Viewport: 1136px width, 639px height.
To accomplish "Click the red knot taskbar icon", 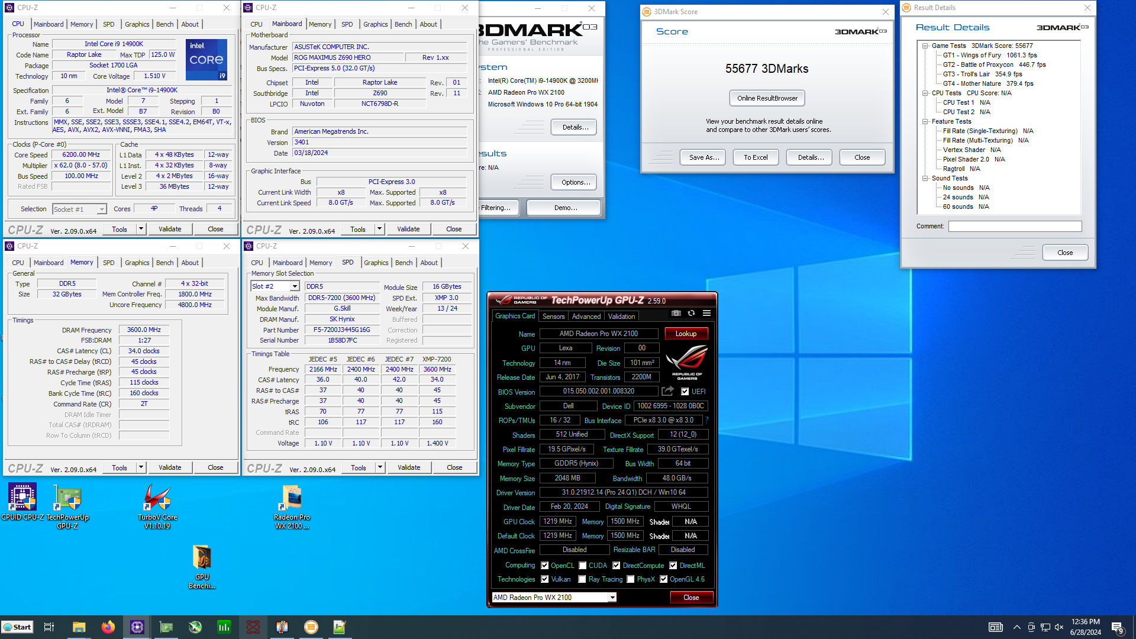I will point(253,627).
